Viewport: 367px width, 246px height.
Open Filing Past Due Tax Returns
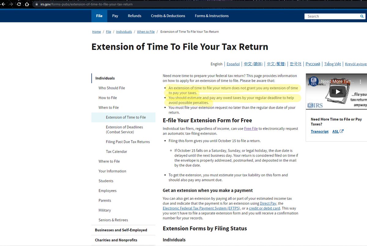128,142
